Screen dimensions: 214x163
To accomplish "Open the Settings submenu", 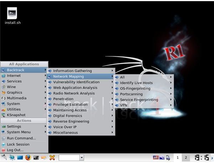I will (24, 126).
